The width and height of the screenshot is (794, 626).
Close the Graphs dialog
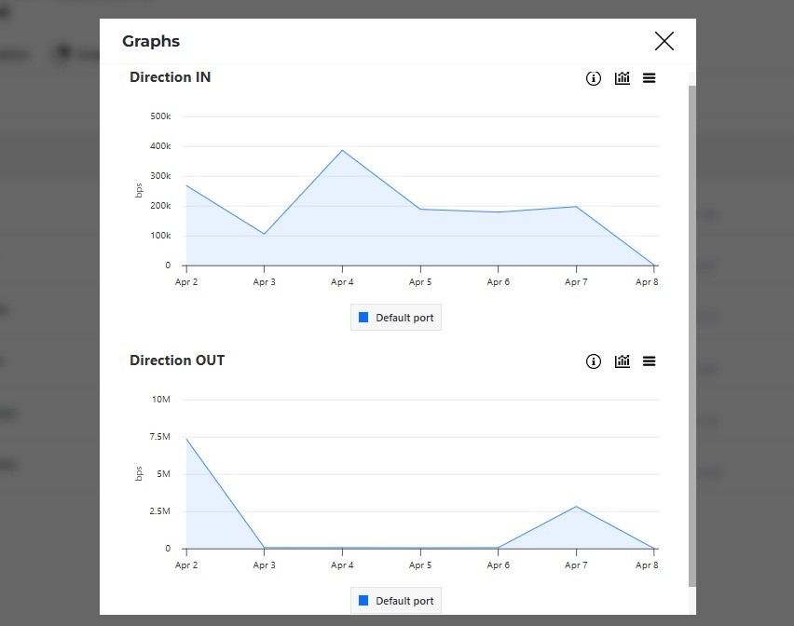pyautogui.click(x=664, y=41)
